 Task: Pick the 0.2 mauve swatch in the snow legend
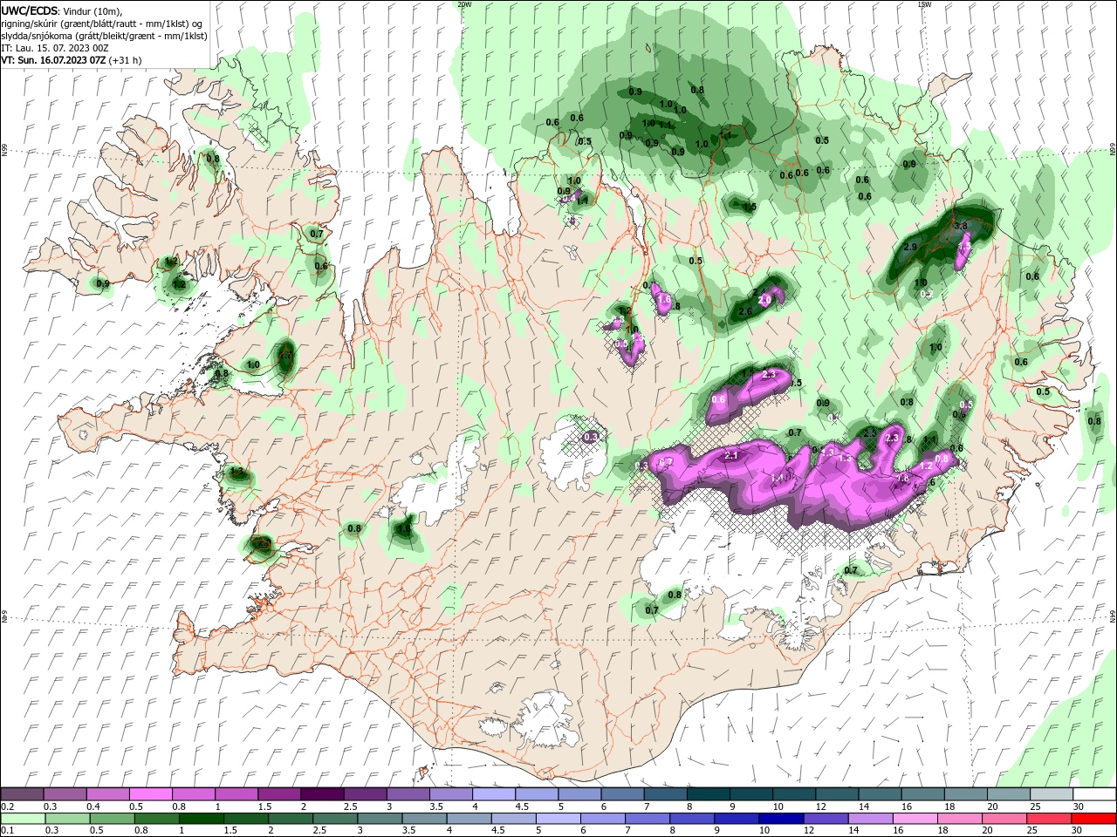(22, 794)
